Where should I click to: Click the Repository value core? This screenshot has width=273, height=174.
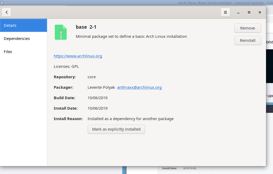pos(92,77)
